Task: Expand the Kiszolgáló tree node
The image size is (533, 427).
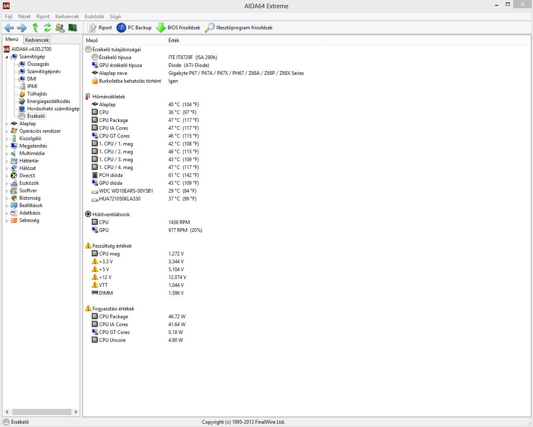Action: coord(7,139)
